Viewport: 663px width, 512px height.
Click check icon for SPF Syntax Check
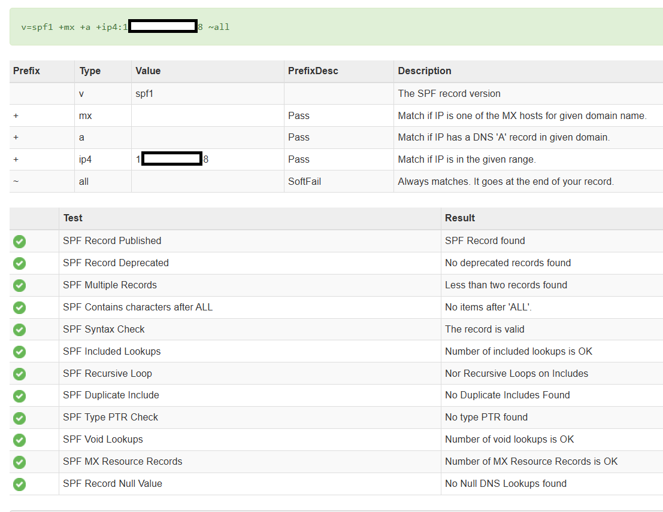click(19, 330)
